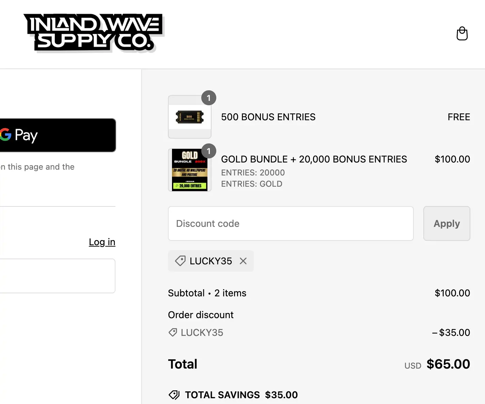Image resolution: width=485 pixels, height=404 pixels.
Task: Click the $65.00 total amount
Action: point(448,364)
